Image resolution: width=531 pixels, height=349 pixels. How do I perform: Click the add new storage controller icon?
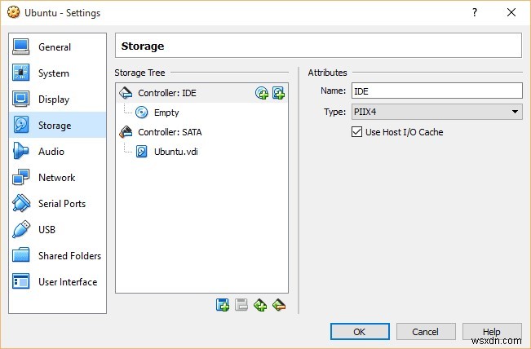(x=260, y=305)
